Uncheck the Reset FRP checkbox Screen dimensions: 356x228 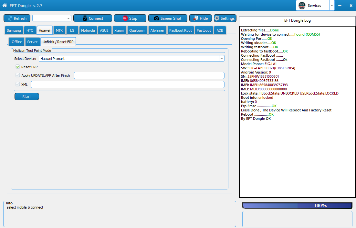pos(18,67)
